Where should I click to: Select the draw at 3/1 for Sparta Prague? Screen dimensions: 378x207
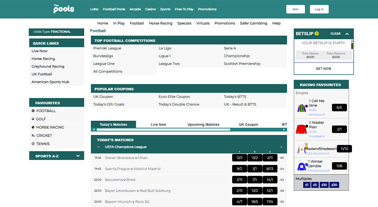coord(255,169)
